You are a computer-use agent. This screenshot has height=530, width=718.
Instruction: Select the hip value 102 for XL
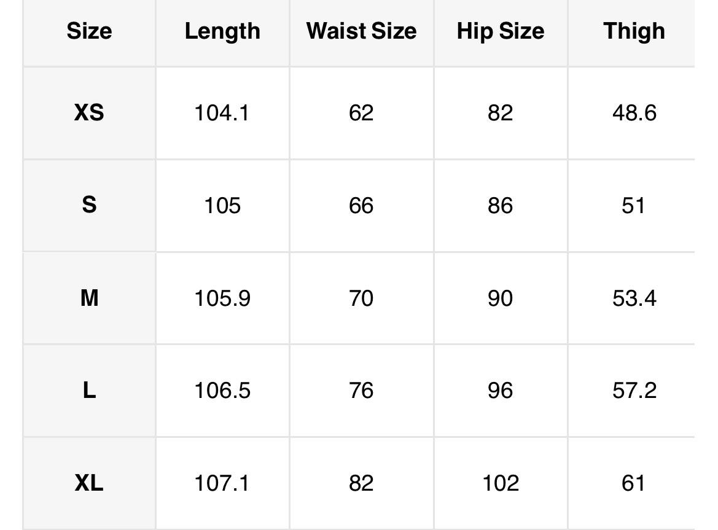[500, 483]
